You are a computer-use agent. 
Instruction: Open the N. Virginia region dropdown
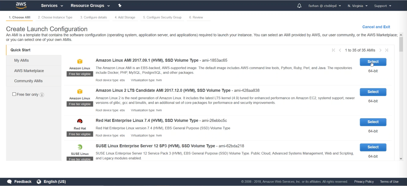tap(357, 6)
